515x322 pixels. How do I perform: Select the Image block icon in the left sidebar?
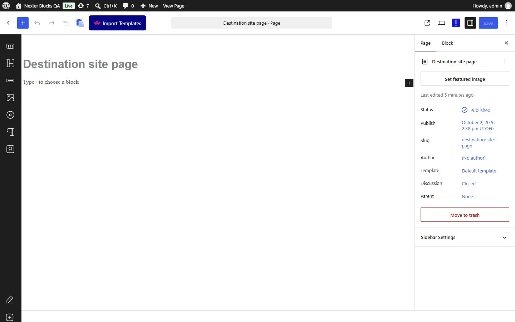click(x=10, y=98)
